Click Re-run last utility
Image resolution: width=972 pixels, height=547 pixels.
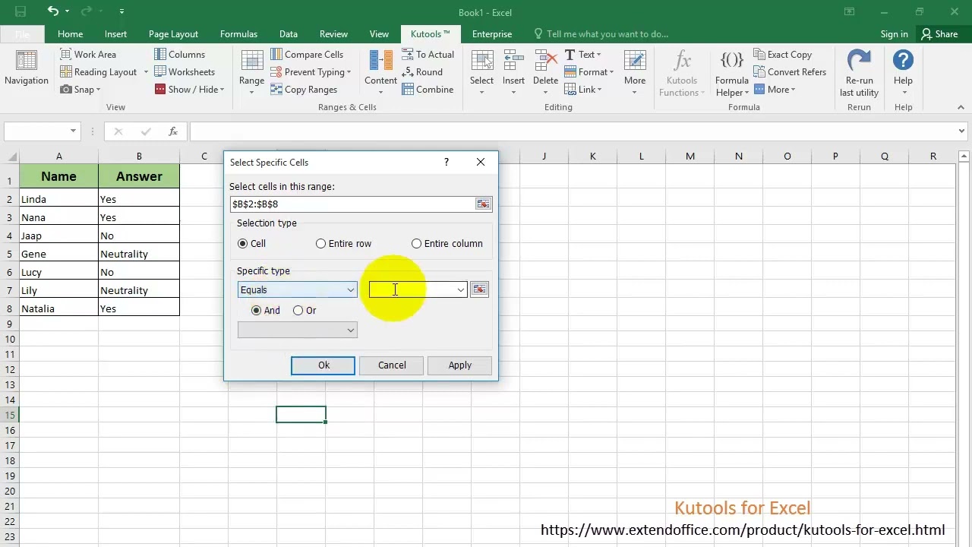(x=859, y=73)
